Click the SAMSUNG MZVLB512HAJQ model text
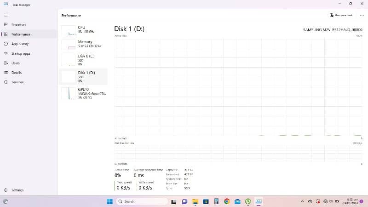This screenshot has width=368, height=207. (x=333, y=30)
